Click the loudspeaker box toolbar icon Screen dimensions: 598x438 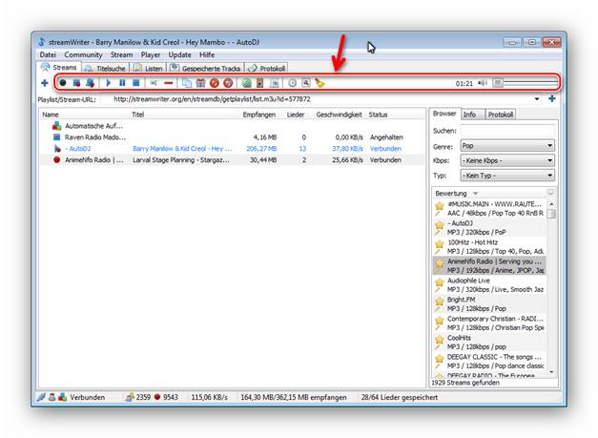point(260,83)
